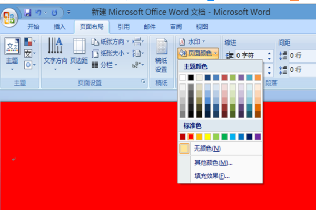The width and height of the screenshot is (316, 210).
Task: Switch to the 视图 tab
Action: point(202,27)
